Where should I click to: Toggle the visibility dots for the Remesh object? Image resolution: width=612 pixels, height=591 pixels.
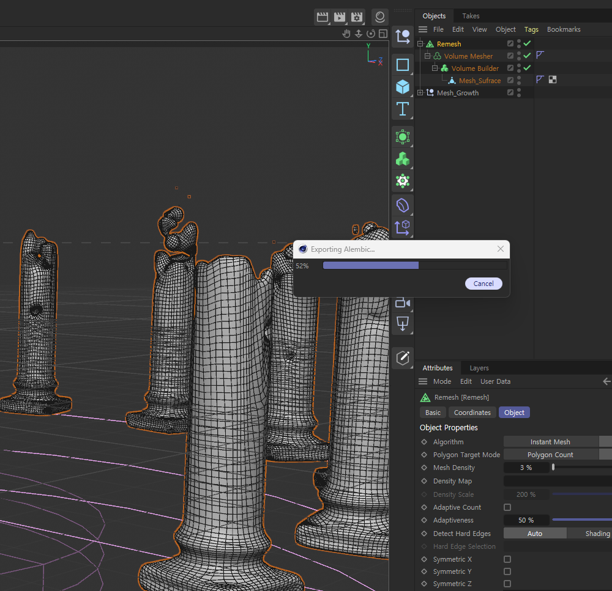pyautogui.click(x=519, y=43)
